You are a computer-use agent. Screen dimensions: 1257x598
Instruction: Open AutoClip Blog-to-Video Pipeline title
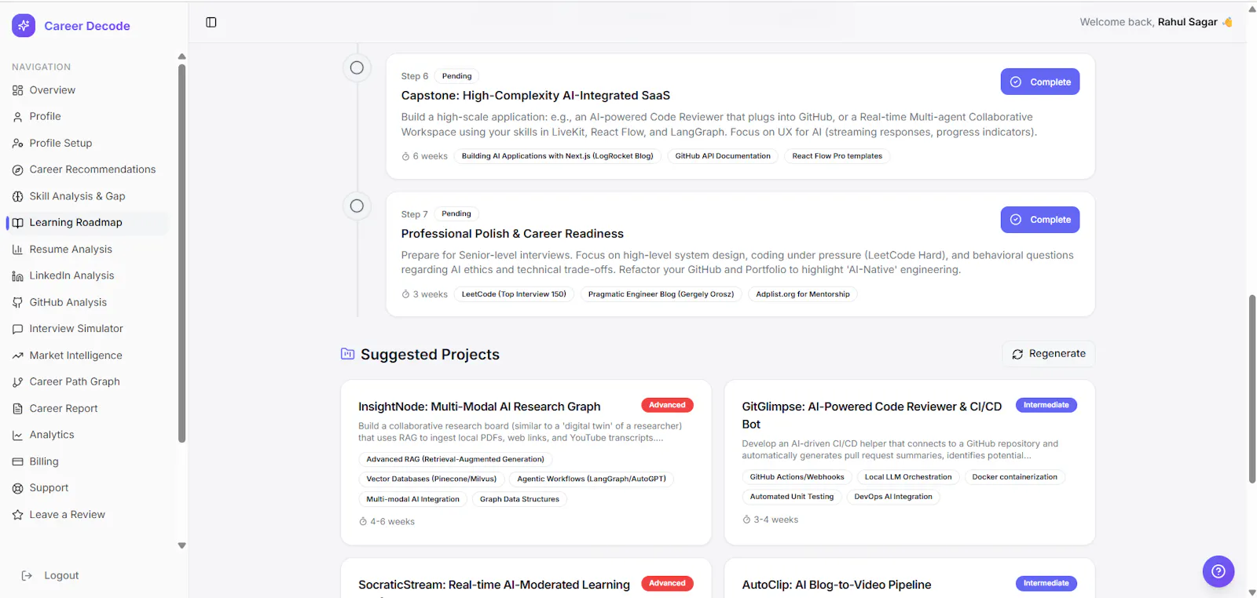pyautogui.click(x=837, y=585)
